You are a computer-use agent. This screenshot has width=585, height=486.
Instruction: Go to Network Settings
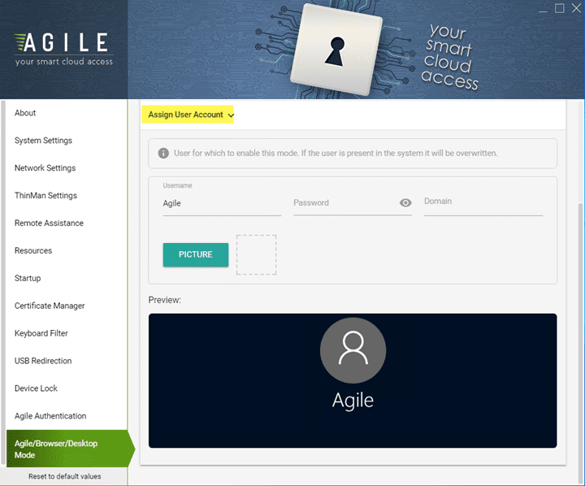45,168
